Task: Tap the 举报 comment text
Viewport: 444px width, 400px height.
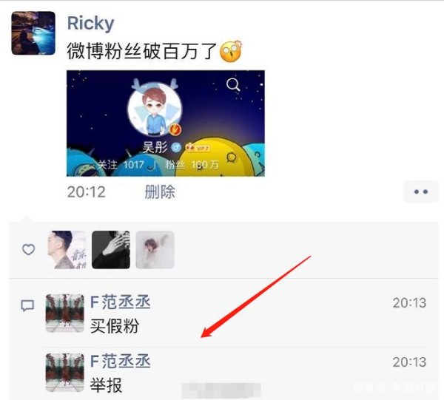Action: pyautogui.click(x=106, y=385)
